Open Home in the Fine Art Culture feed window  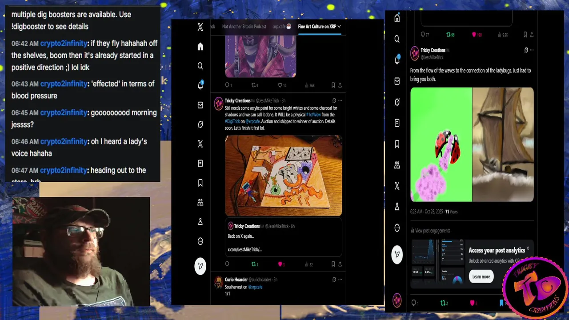[x=200, y=47]
